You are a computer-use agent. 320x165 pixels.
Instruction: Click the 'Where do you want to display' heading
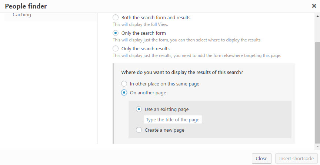(182, 73)
